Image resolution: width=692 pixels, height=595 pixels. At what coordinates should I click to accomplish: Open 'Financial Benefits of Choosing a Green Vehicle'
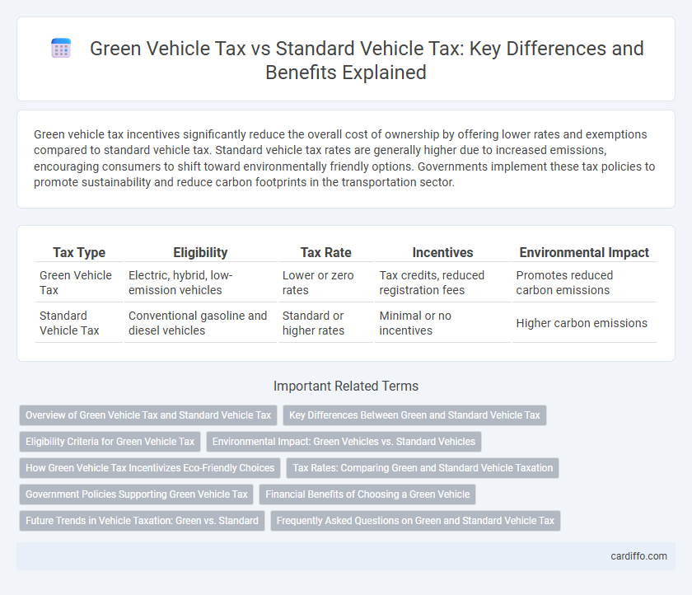pos(367,494)
